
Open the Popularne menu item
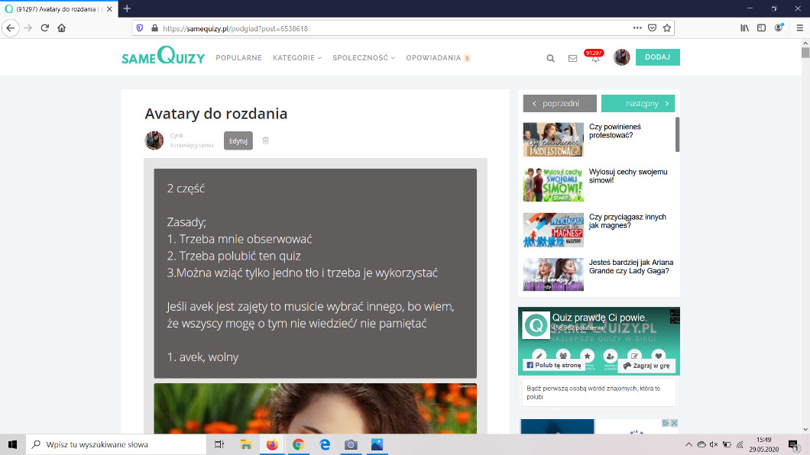click(238, 58)
